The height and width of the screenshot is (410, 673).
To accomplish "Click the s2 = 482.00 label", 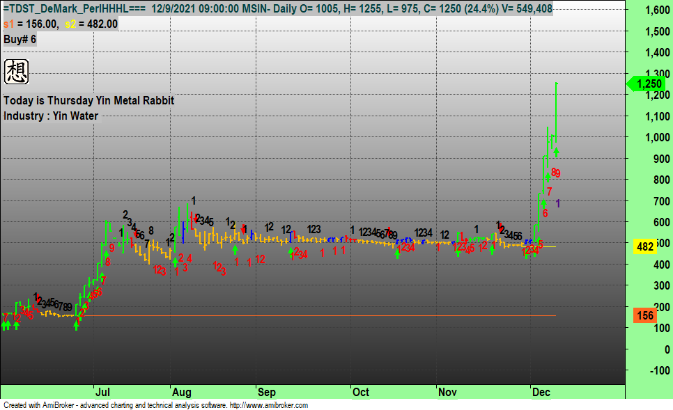I will click(x=91, y=24).
